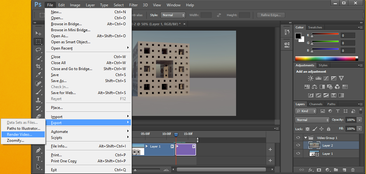Toggle lock transparent pixels
Viewport: 366px width, 174px height.
[308, 129]
